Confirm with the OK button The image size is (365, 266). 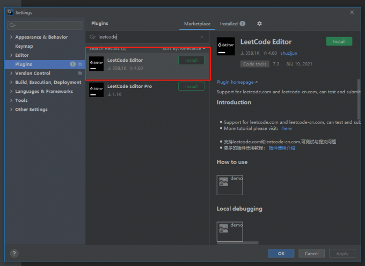coord(281,254)
